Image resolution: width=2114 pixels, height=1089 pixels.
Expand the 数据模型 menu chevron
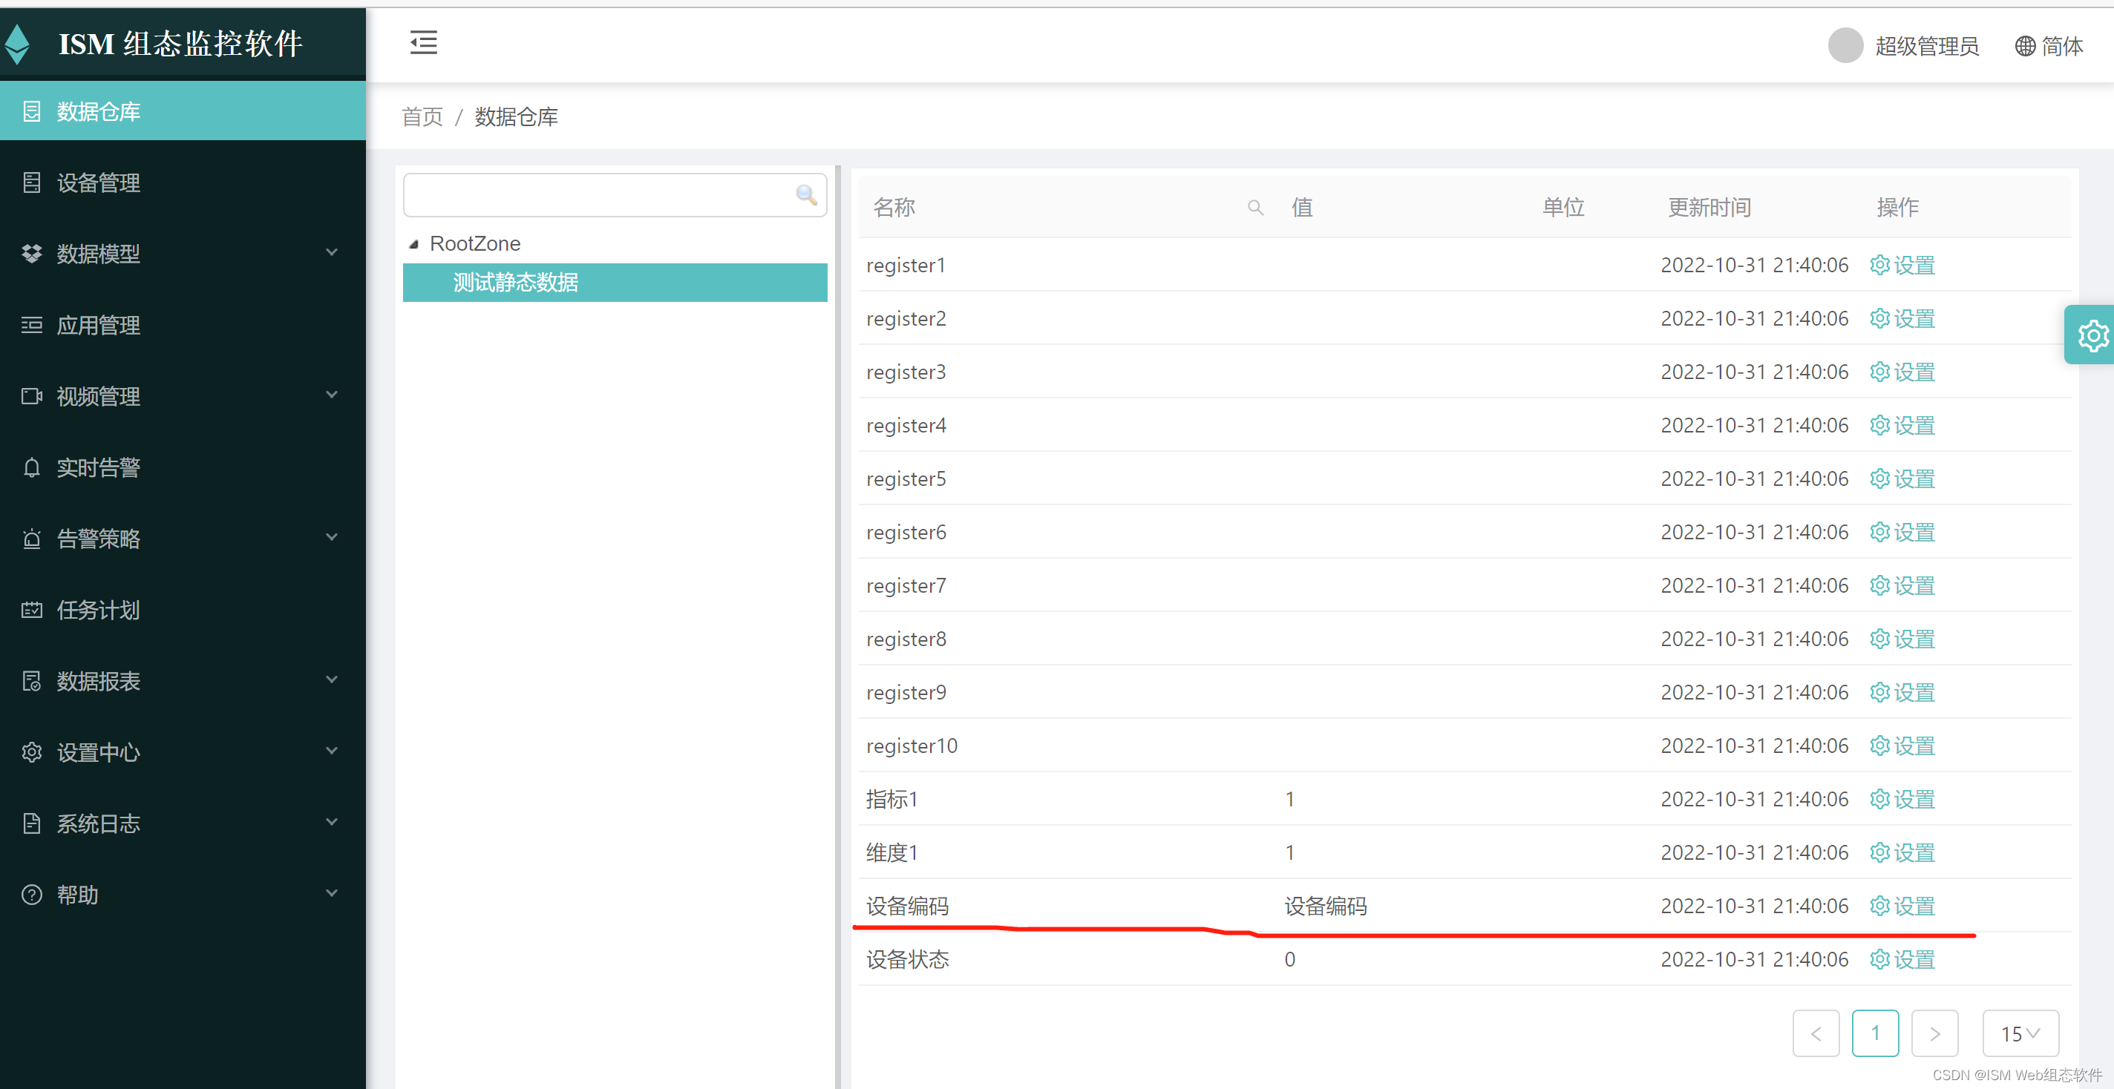coord(332,252)
